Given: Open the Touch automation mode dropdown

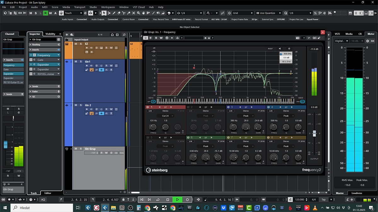Looking at the screenshot, I should [73, 13].
